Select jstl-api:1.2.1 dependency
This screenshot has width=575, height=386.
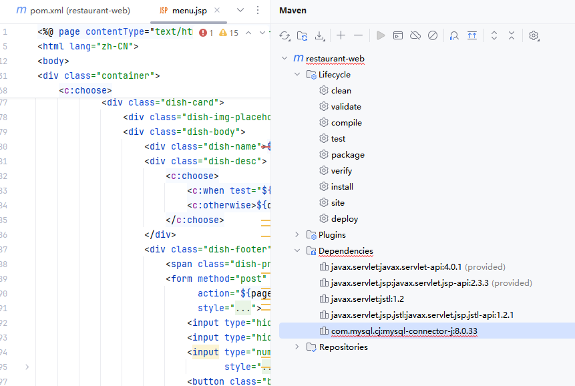pyautogui.click(x=422, y=315)
